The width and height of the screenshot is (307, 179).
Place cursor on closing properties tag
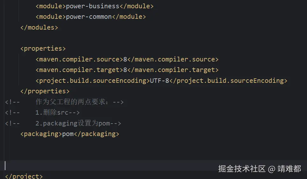click(45, 91)
